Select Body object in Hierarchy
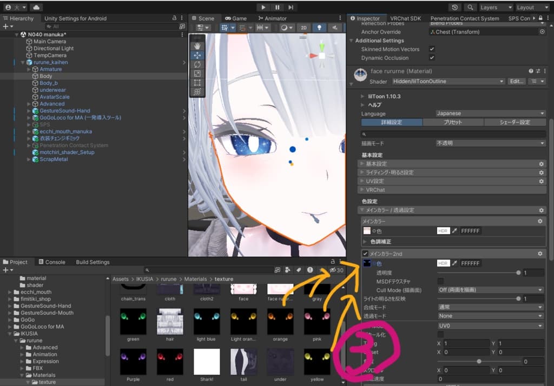This screenshot has width=554, height=386. tap(45, 76)
